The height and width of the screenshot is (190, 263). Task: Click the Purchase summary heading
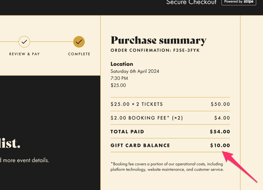pos(158,40)
